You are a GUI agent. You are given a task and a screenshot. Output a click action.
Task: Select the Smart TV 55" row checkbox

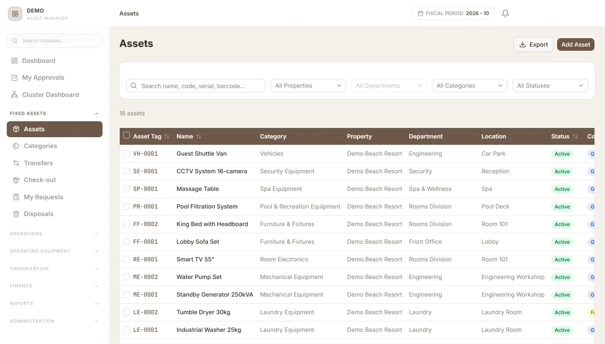coord(126,259)
